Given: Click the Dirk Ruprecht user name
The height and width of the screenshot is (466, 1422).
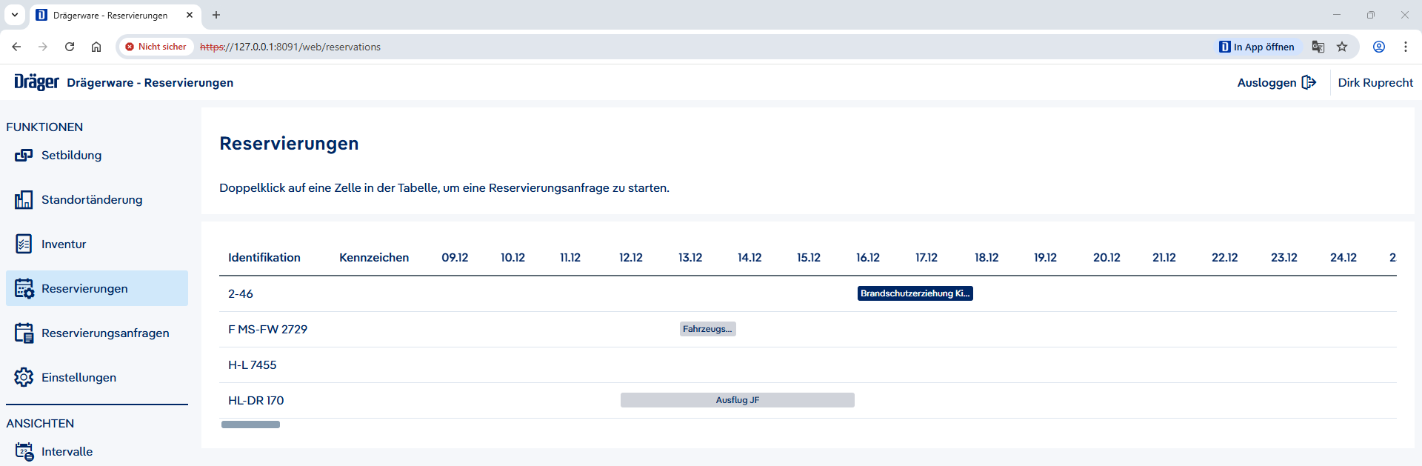Looking at the screenshot, I should (x=1375, y=82).
